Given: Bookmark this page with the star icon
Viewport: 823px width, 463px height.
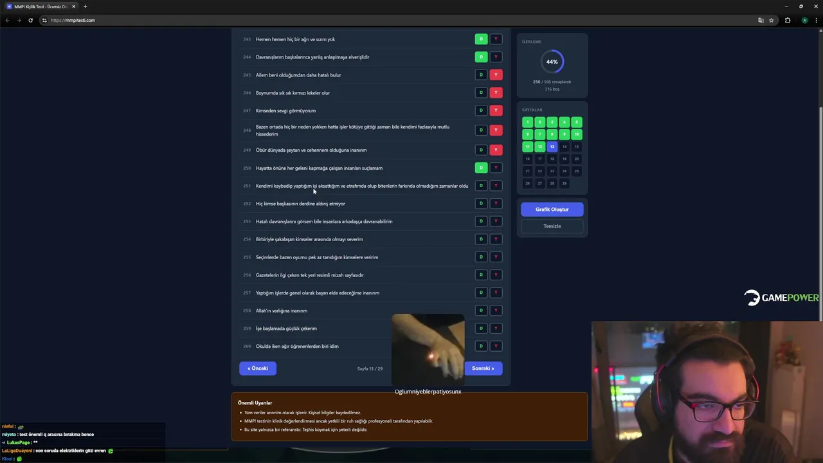Looking at the screenshot, I should [772, 20].
